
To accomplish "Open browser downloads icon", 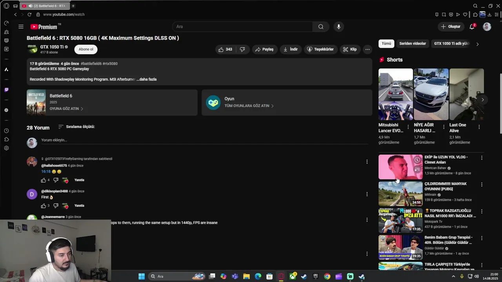I will click(489, 14).
